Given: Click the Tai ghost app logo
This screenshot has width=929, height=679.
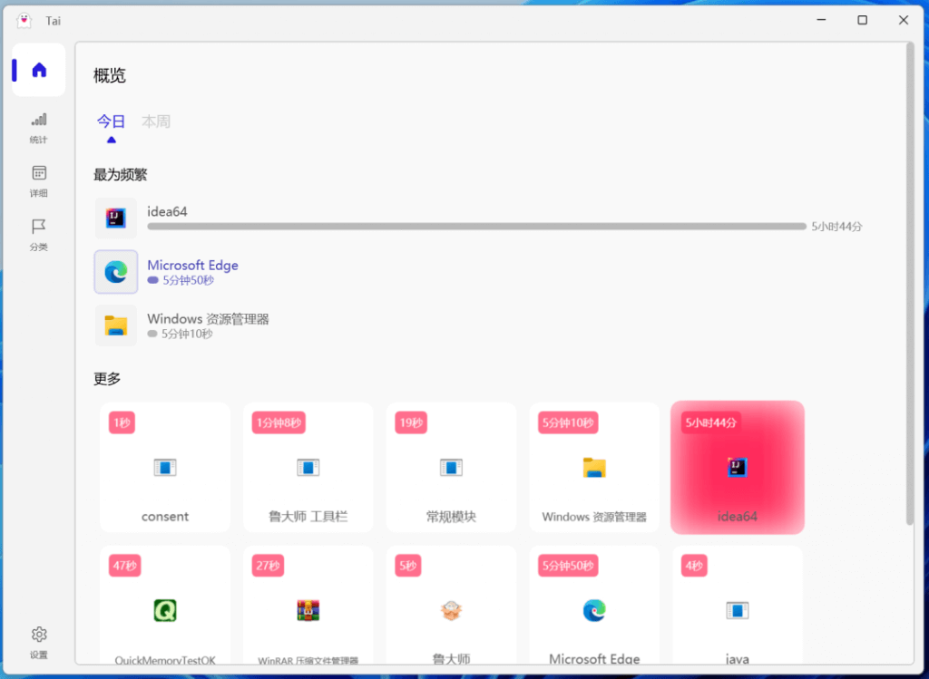Looking at the screenshot, I should click(x=24, y=21).
